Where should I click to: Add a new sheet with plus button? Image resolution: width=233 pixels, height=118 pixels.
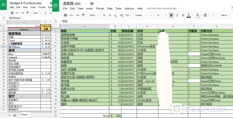[9, 115]
